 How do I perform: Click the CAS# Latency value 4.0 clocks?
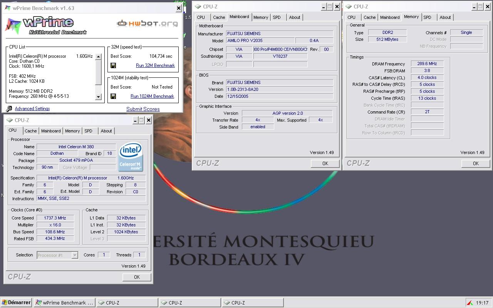pyautogui.click(x=427, y=77)
